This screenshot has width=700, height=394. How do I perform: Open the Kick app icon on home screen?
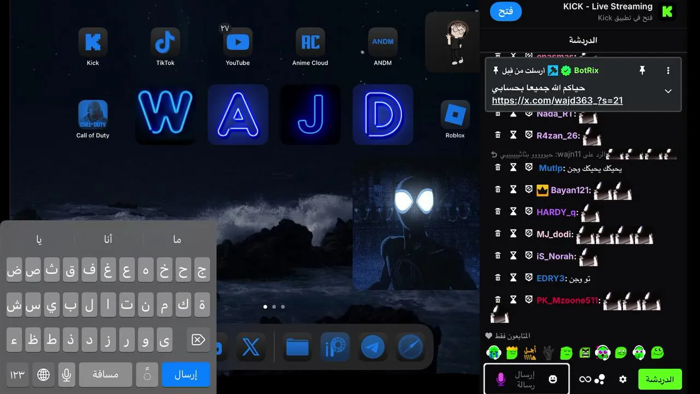[93, 42]
